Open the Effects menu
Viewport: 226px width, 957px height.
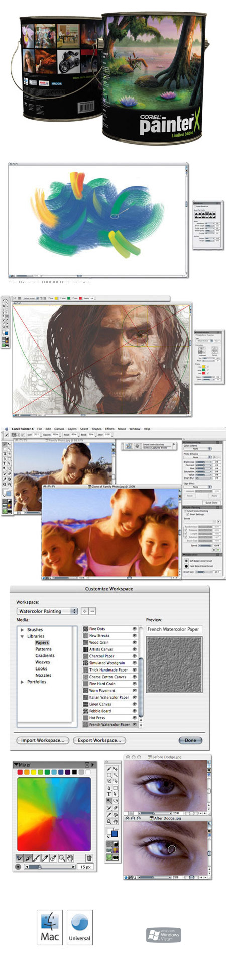click(109, 429)
